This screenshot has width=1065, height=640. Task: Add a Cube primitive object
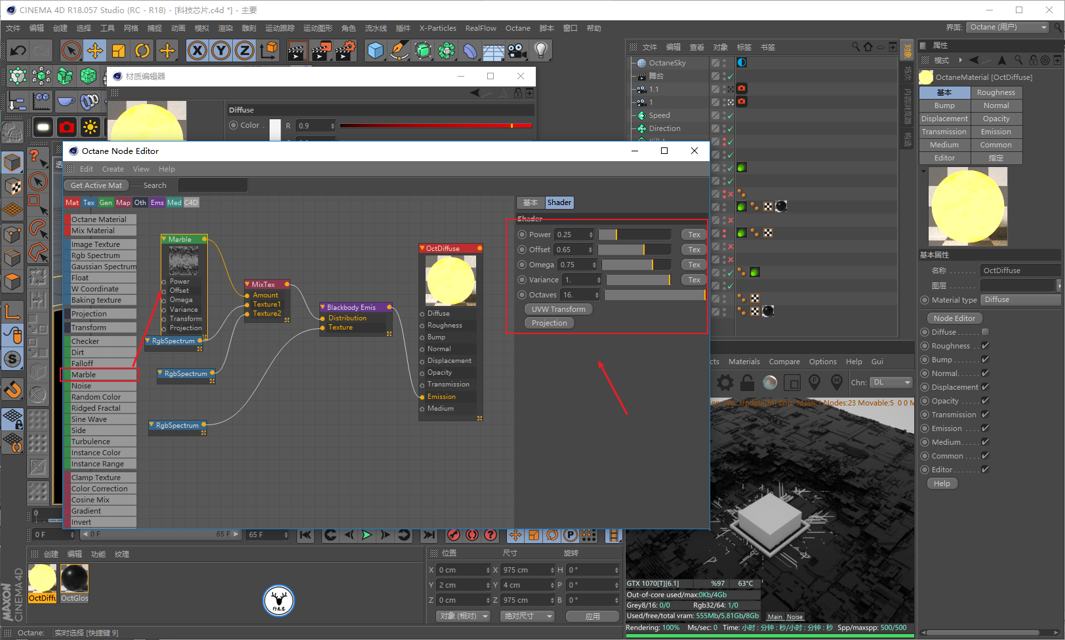(x=376, y=50)
